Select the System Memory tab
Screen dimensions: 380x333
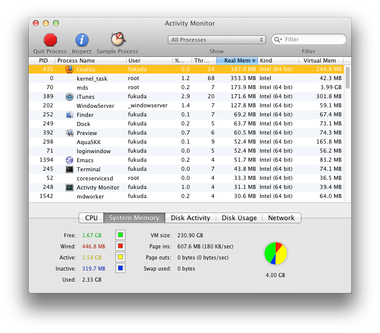pos(134,218)
